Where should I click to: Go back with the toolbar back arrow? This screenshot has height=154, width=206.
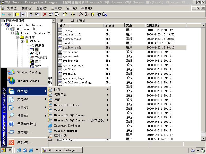pos(3,14)
